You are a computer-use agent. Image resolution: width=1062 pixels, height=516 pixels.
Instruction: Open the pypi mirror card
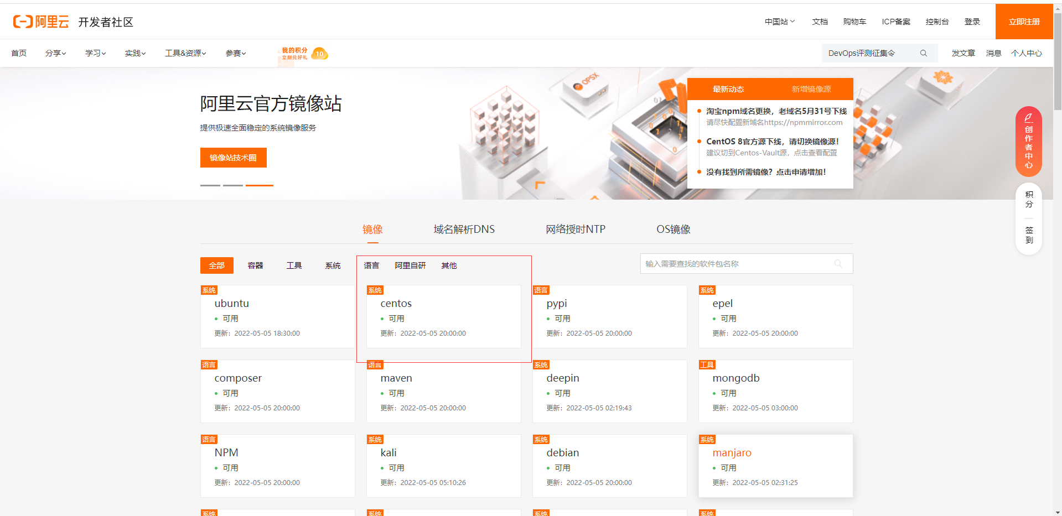click(x=610, y=316)
